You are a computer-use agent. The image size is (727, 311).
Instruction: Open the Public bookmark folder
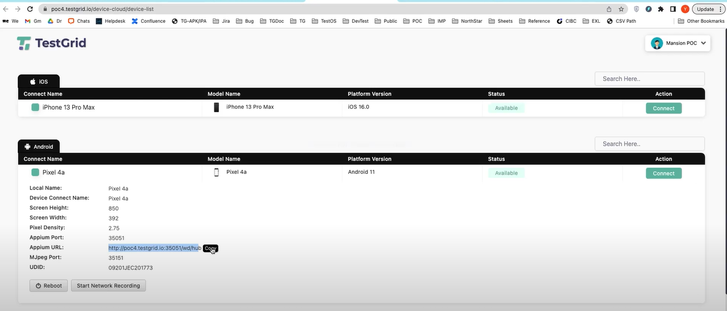(x=386, y=21)
